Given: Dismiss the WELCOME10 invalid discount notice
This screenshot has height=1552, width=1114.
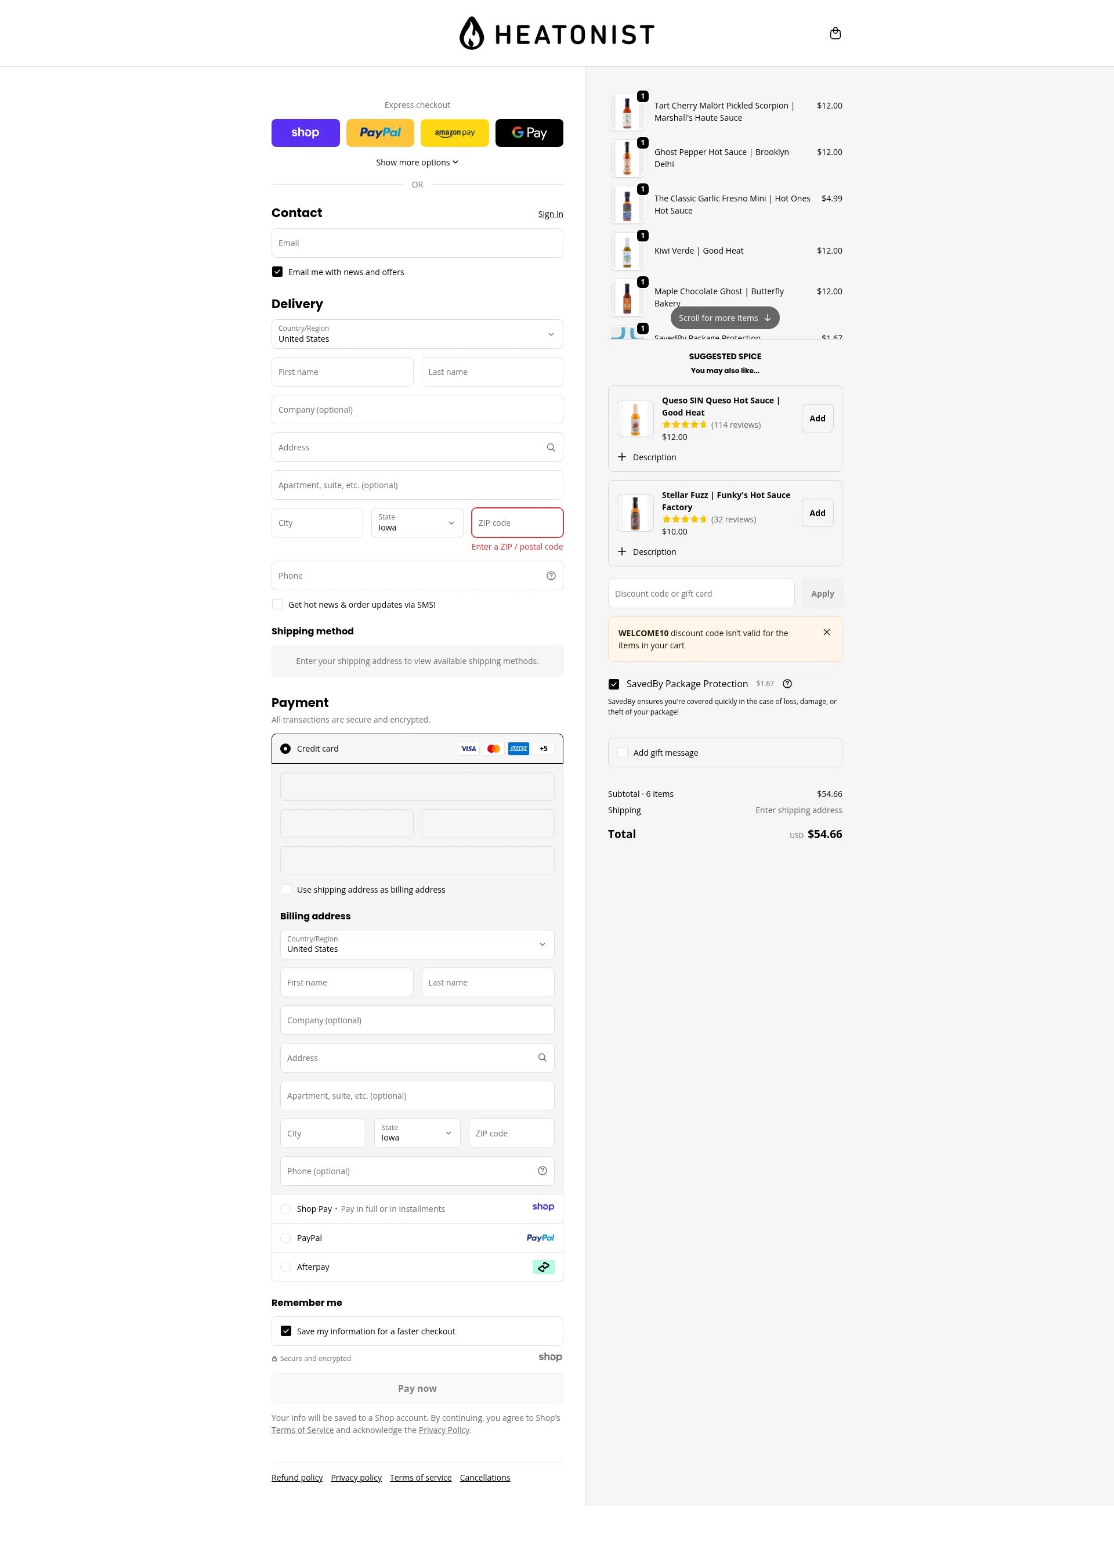Looking at the screenshot, I should [x=827, y=632].
